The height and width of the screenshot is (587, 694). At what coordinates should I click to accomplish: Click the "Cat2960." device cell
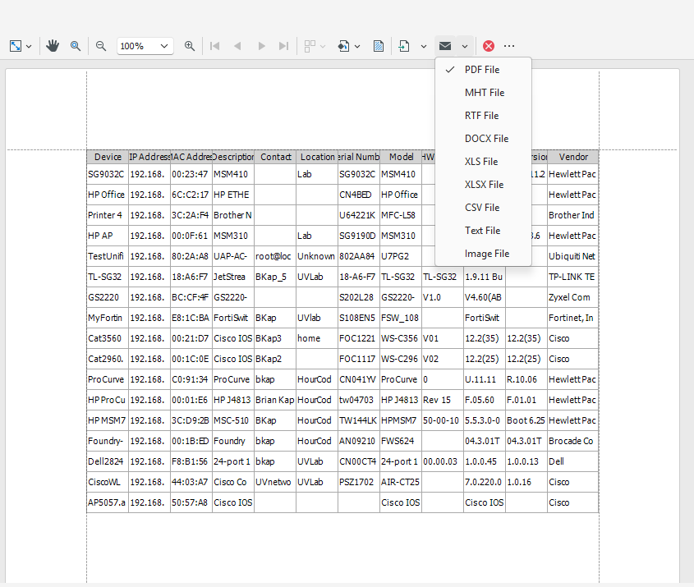tap(108, 360)
